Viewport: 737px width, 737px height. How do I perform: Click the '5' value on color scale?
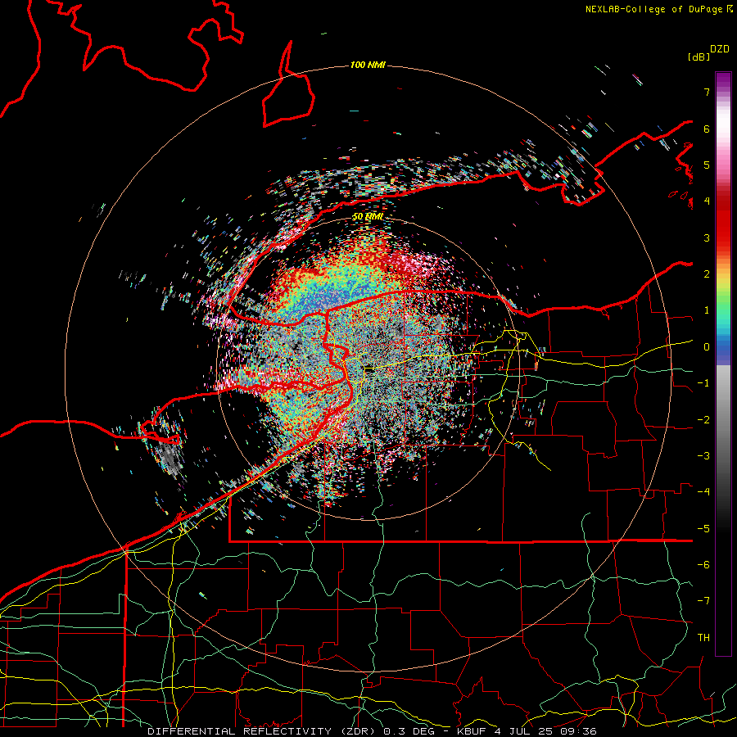707,165
